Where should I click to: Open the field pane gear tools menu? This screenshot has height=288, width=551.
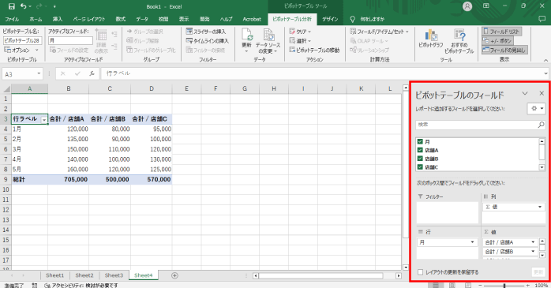[537, 109]
